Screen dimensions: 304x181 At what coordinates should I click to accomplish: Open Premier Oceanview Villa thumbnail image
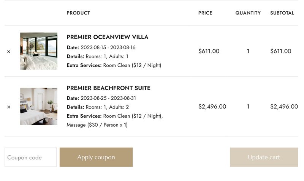39,51
